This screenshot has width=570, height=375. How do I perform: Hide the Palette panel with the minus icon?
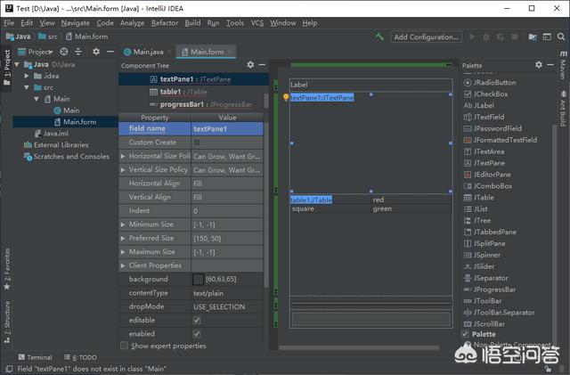coord(550,65)
